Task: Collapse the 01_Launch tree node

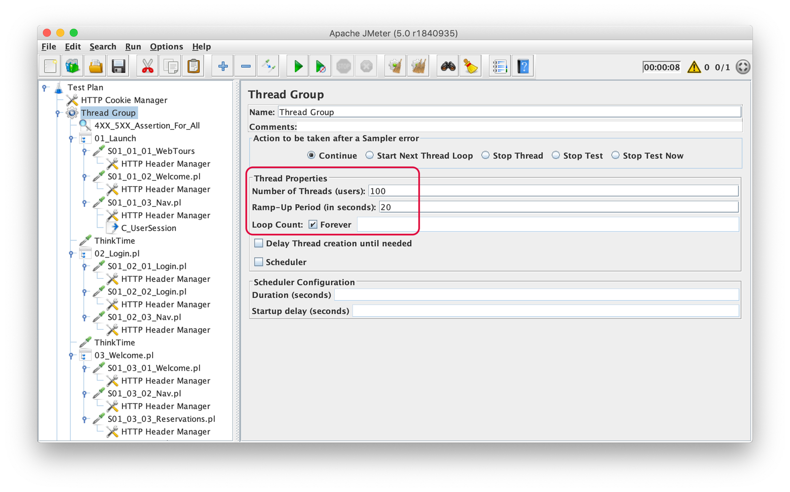Action: pos(71,139)
